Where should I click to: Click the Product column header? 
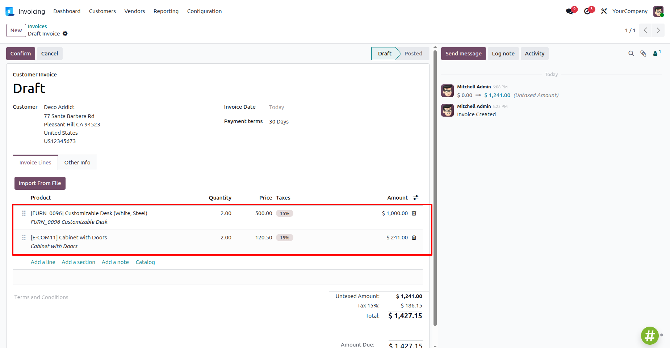point(41,198)
